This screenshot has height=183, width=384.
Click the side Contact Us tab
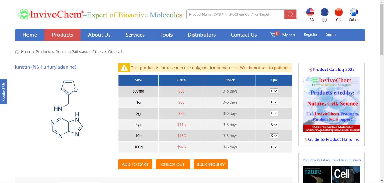click(x=3, y=92)
